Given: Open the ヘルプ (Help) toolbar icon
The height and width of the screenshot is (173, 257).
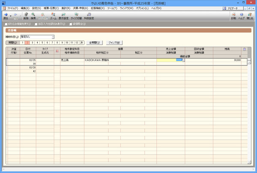Looking at the screenshot, I should (241, 16).
